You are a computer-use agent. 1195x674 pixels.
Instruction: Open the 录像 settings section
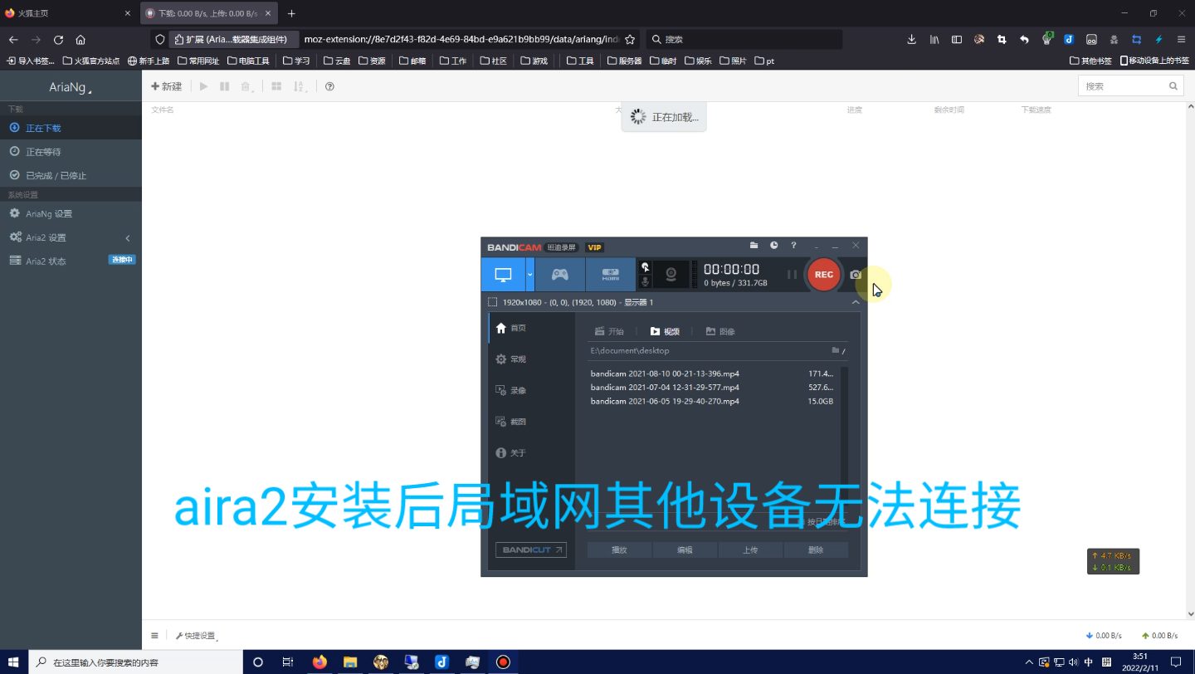pyautogui.click(x=531, y=390)
